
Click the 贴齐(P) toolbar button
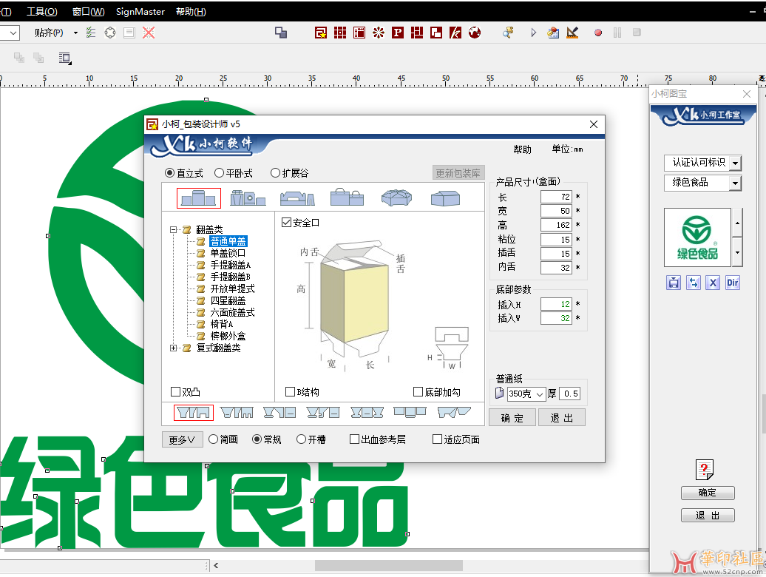pyautogui.click(x=49, y=33)
